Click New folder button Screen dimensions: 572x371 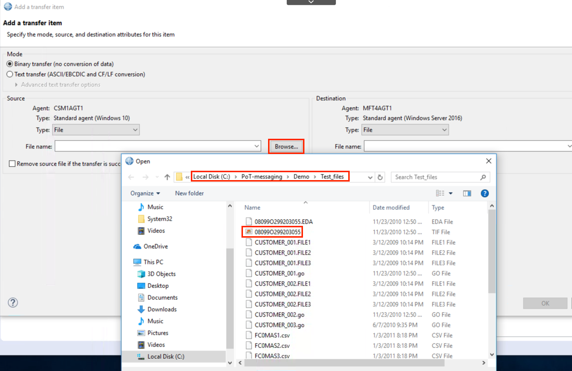(189, 193)
